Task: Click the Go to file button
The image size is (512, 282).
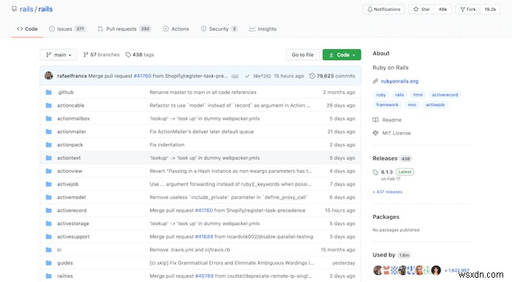Action: pos(303,55)
